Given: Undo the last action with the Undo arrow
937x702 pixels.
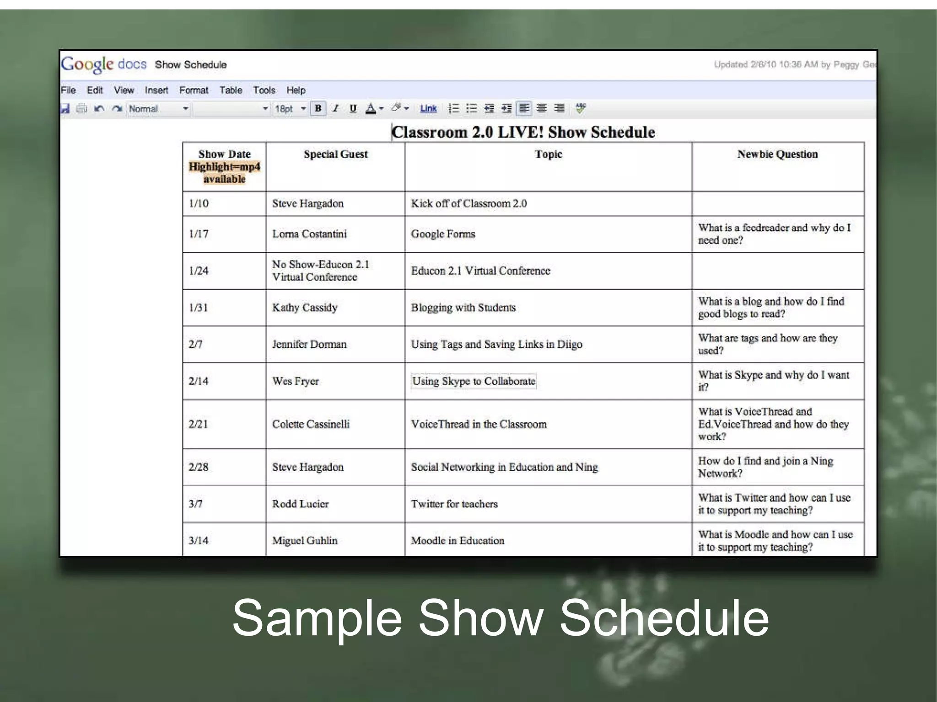Looking at the screenshot, I should pos(99,109).
